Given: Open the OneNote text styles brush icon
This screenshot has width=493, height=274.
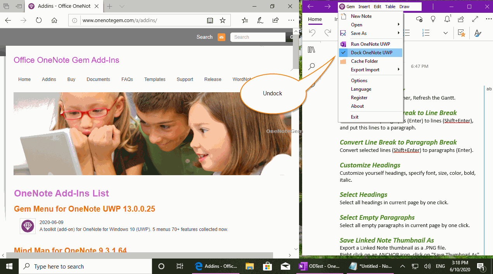Looking at the screenshot, I should point(478,33).
